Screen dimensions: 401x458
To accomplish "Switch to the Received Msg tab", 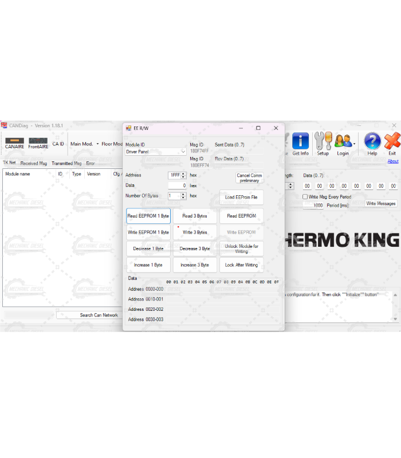I will pos(34,163).
